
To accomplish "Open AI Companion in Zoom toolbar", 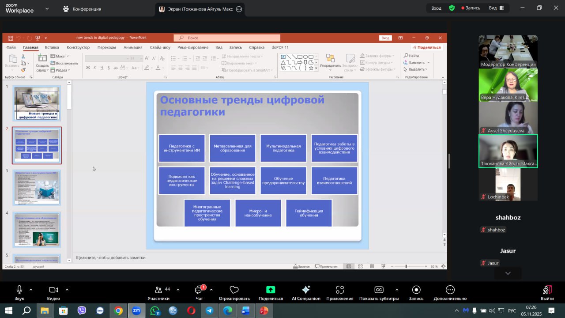I will (x=306, y=290).
